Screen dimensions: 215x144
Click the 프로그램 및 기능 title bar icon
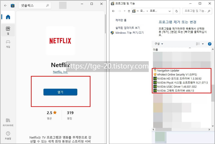(113, 3)
